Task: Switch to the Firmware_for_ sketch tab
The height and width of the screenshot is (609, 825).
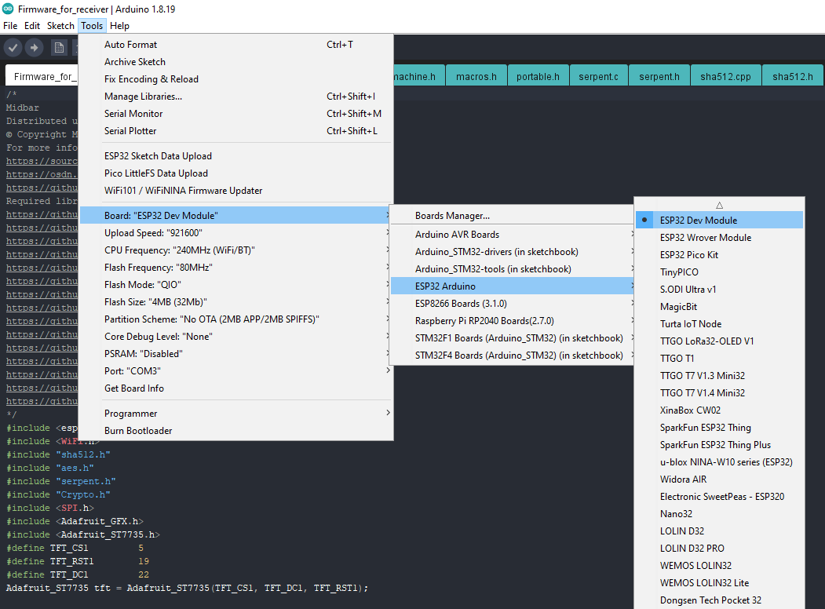Action: pyautogui.click(x=42, y=76)
